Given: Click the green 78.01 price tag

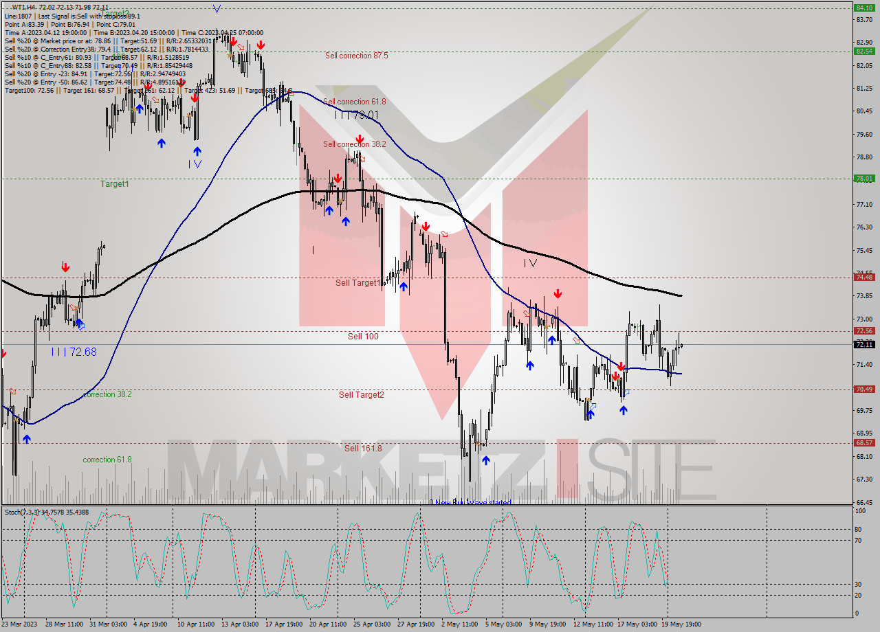Looking at the screenshot, I should tap(863, 179).
